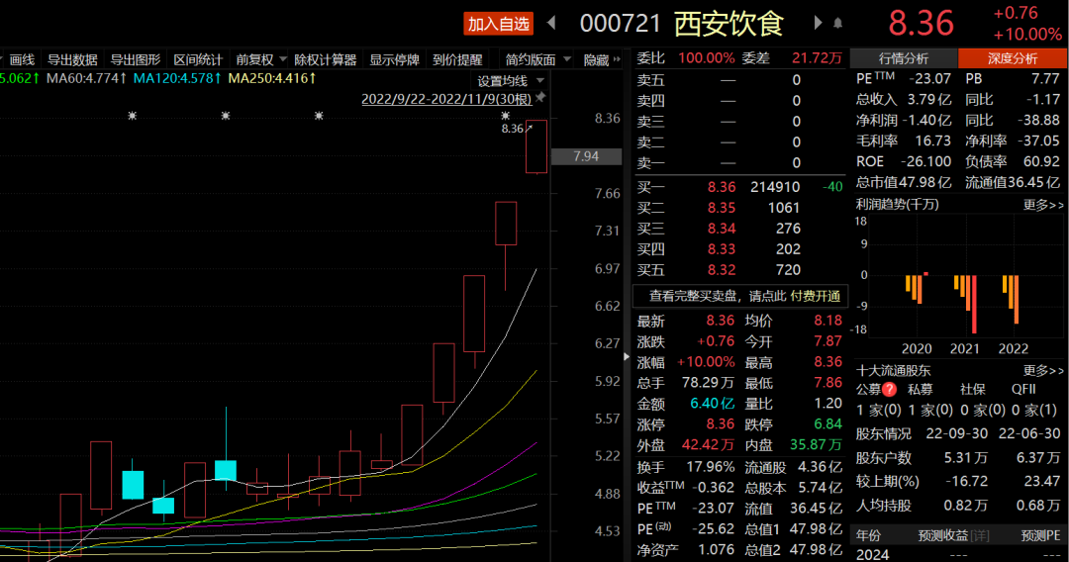Open 区间统计 tool
Viewport: 1069px width, 562px height.
click(198, 60)
